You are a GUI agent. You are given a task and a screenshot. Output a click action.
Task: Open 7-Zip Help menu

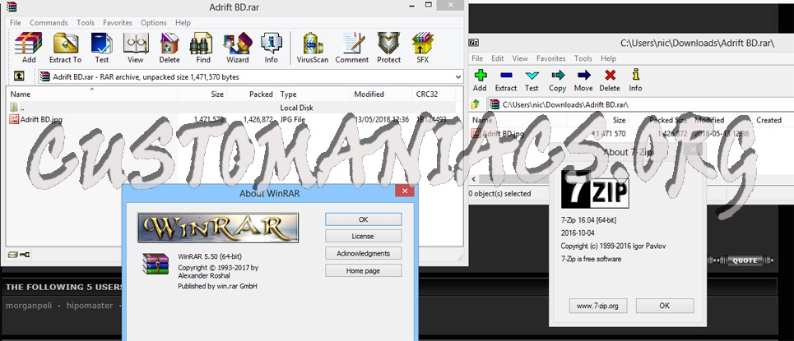[x=609, y=58]
